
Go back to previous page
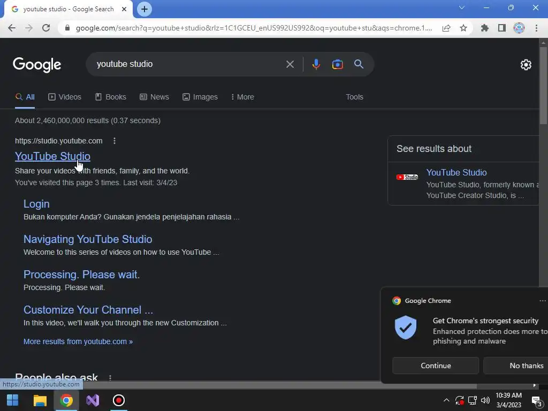(12, 28)
